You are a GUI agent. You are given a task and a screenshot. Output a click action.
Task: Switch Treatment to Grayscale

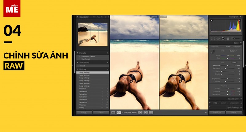[237, 47]
